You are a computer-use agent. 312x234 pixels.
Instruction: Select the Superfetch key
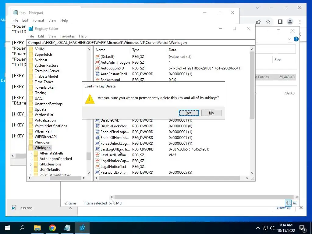43,55
